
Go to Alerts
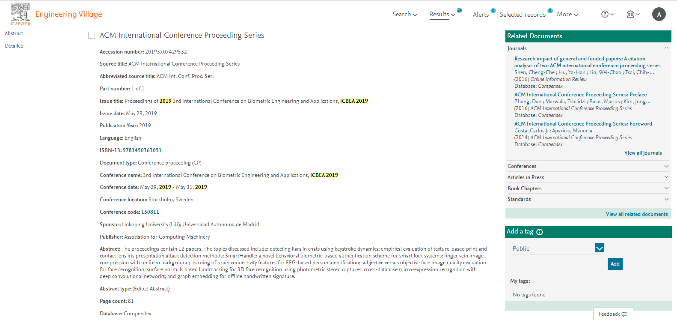tap(481, 15)
